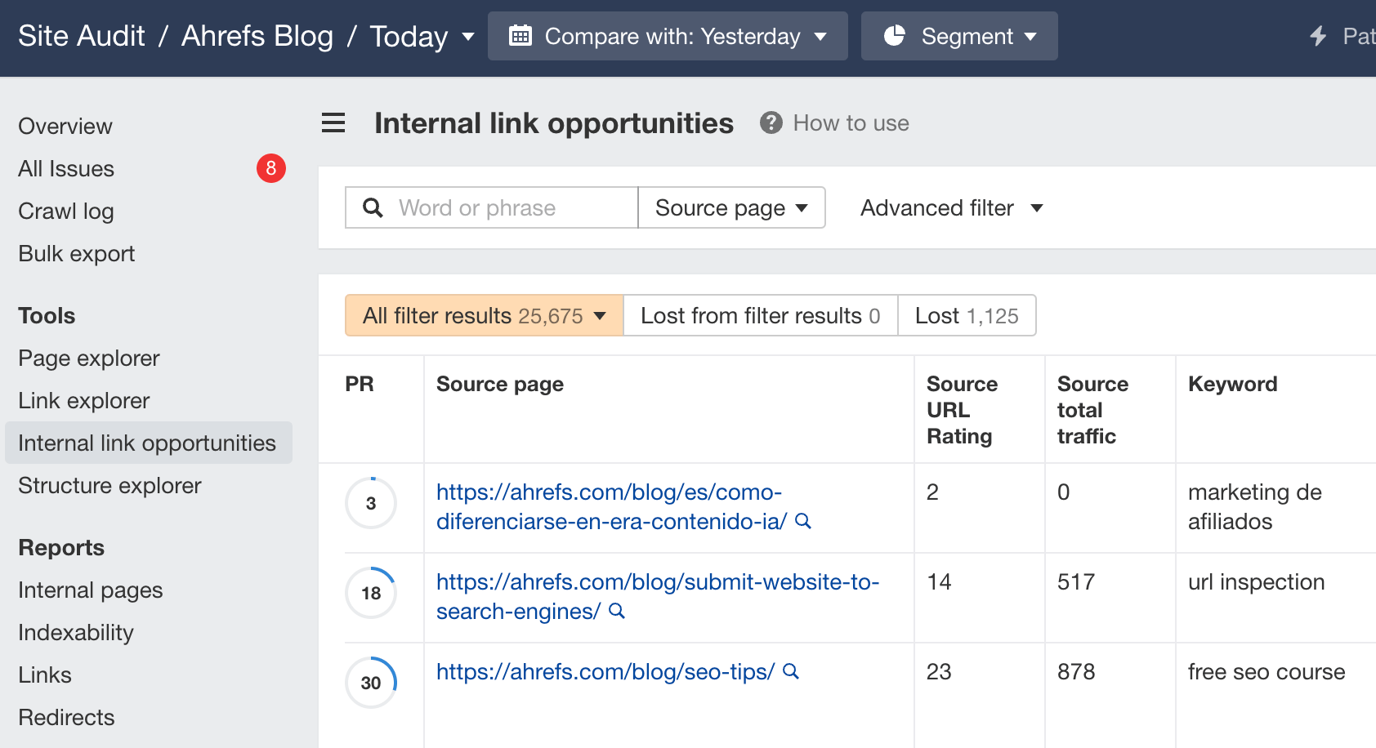Click magnifier beside submit-website-to-search-engines URL
This screenshot has height=748, width=1376.
pos(618,611)
